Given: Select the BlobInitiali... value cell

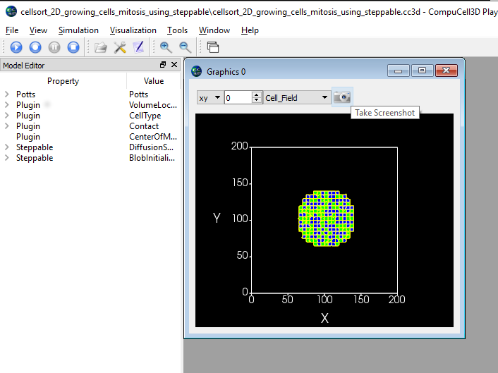Looking at the screenshot, I should (x=152, y=158).
